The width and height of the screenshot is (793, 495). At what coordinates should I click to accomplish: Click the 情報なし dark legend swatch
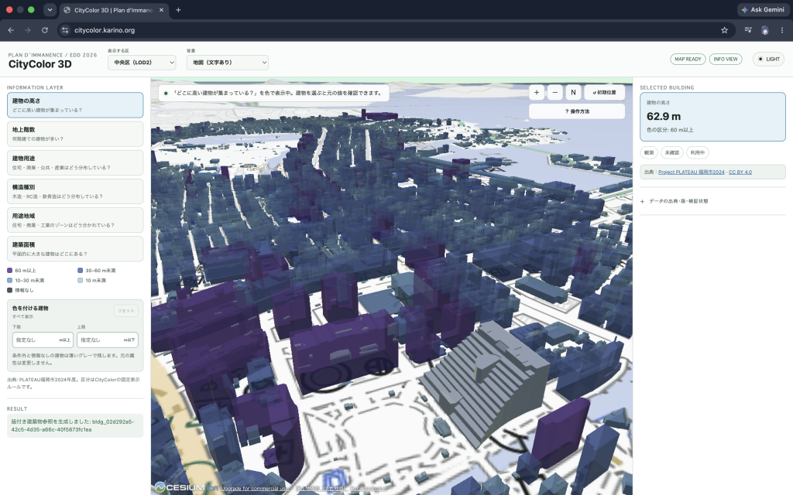[9, 290]
